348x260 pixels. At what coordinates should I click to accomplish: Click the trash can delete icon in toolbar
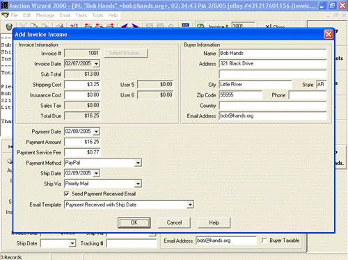(x=9, y=26)
